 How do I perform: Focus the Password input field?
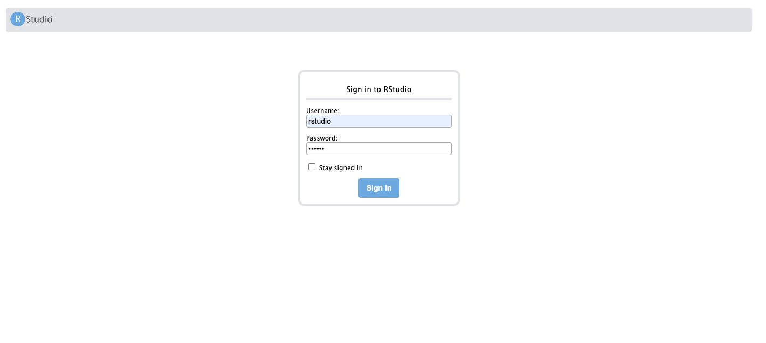(x=379, y=149)
